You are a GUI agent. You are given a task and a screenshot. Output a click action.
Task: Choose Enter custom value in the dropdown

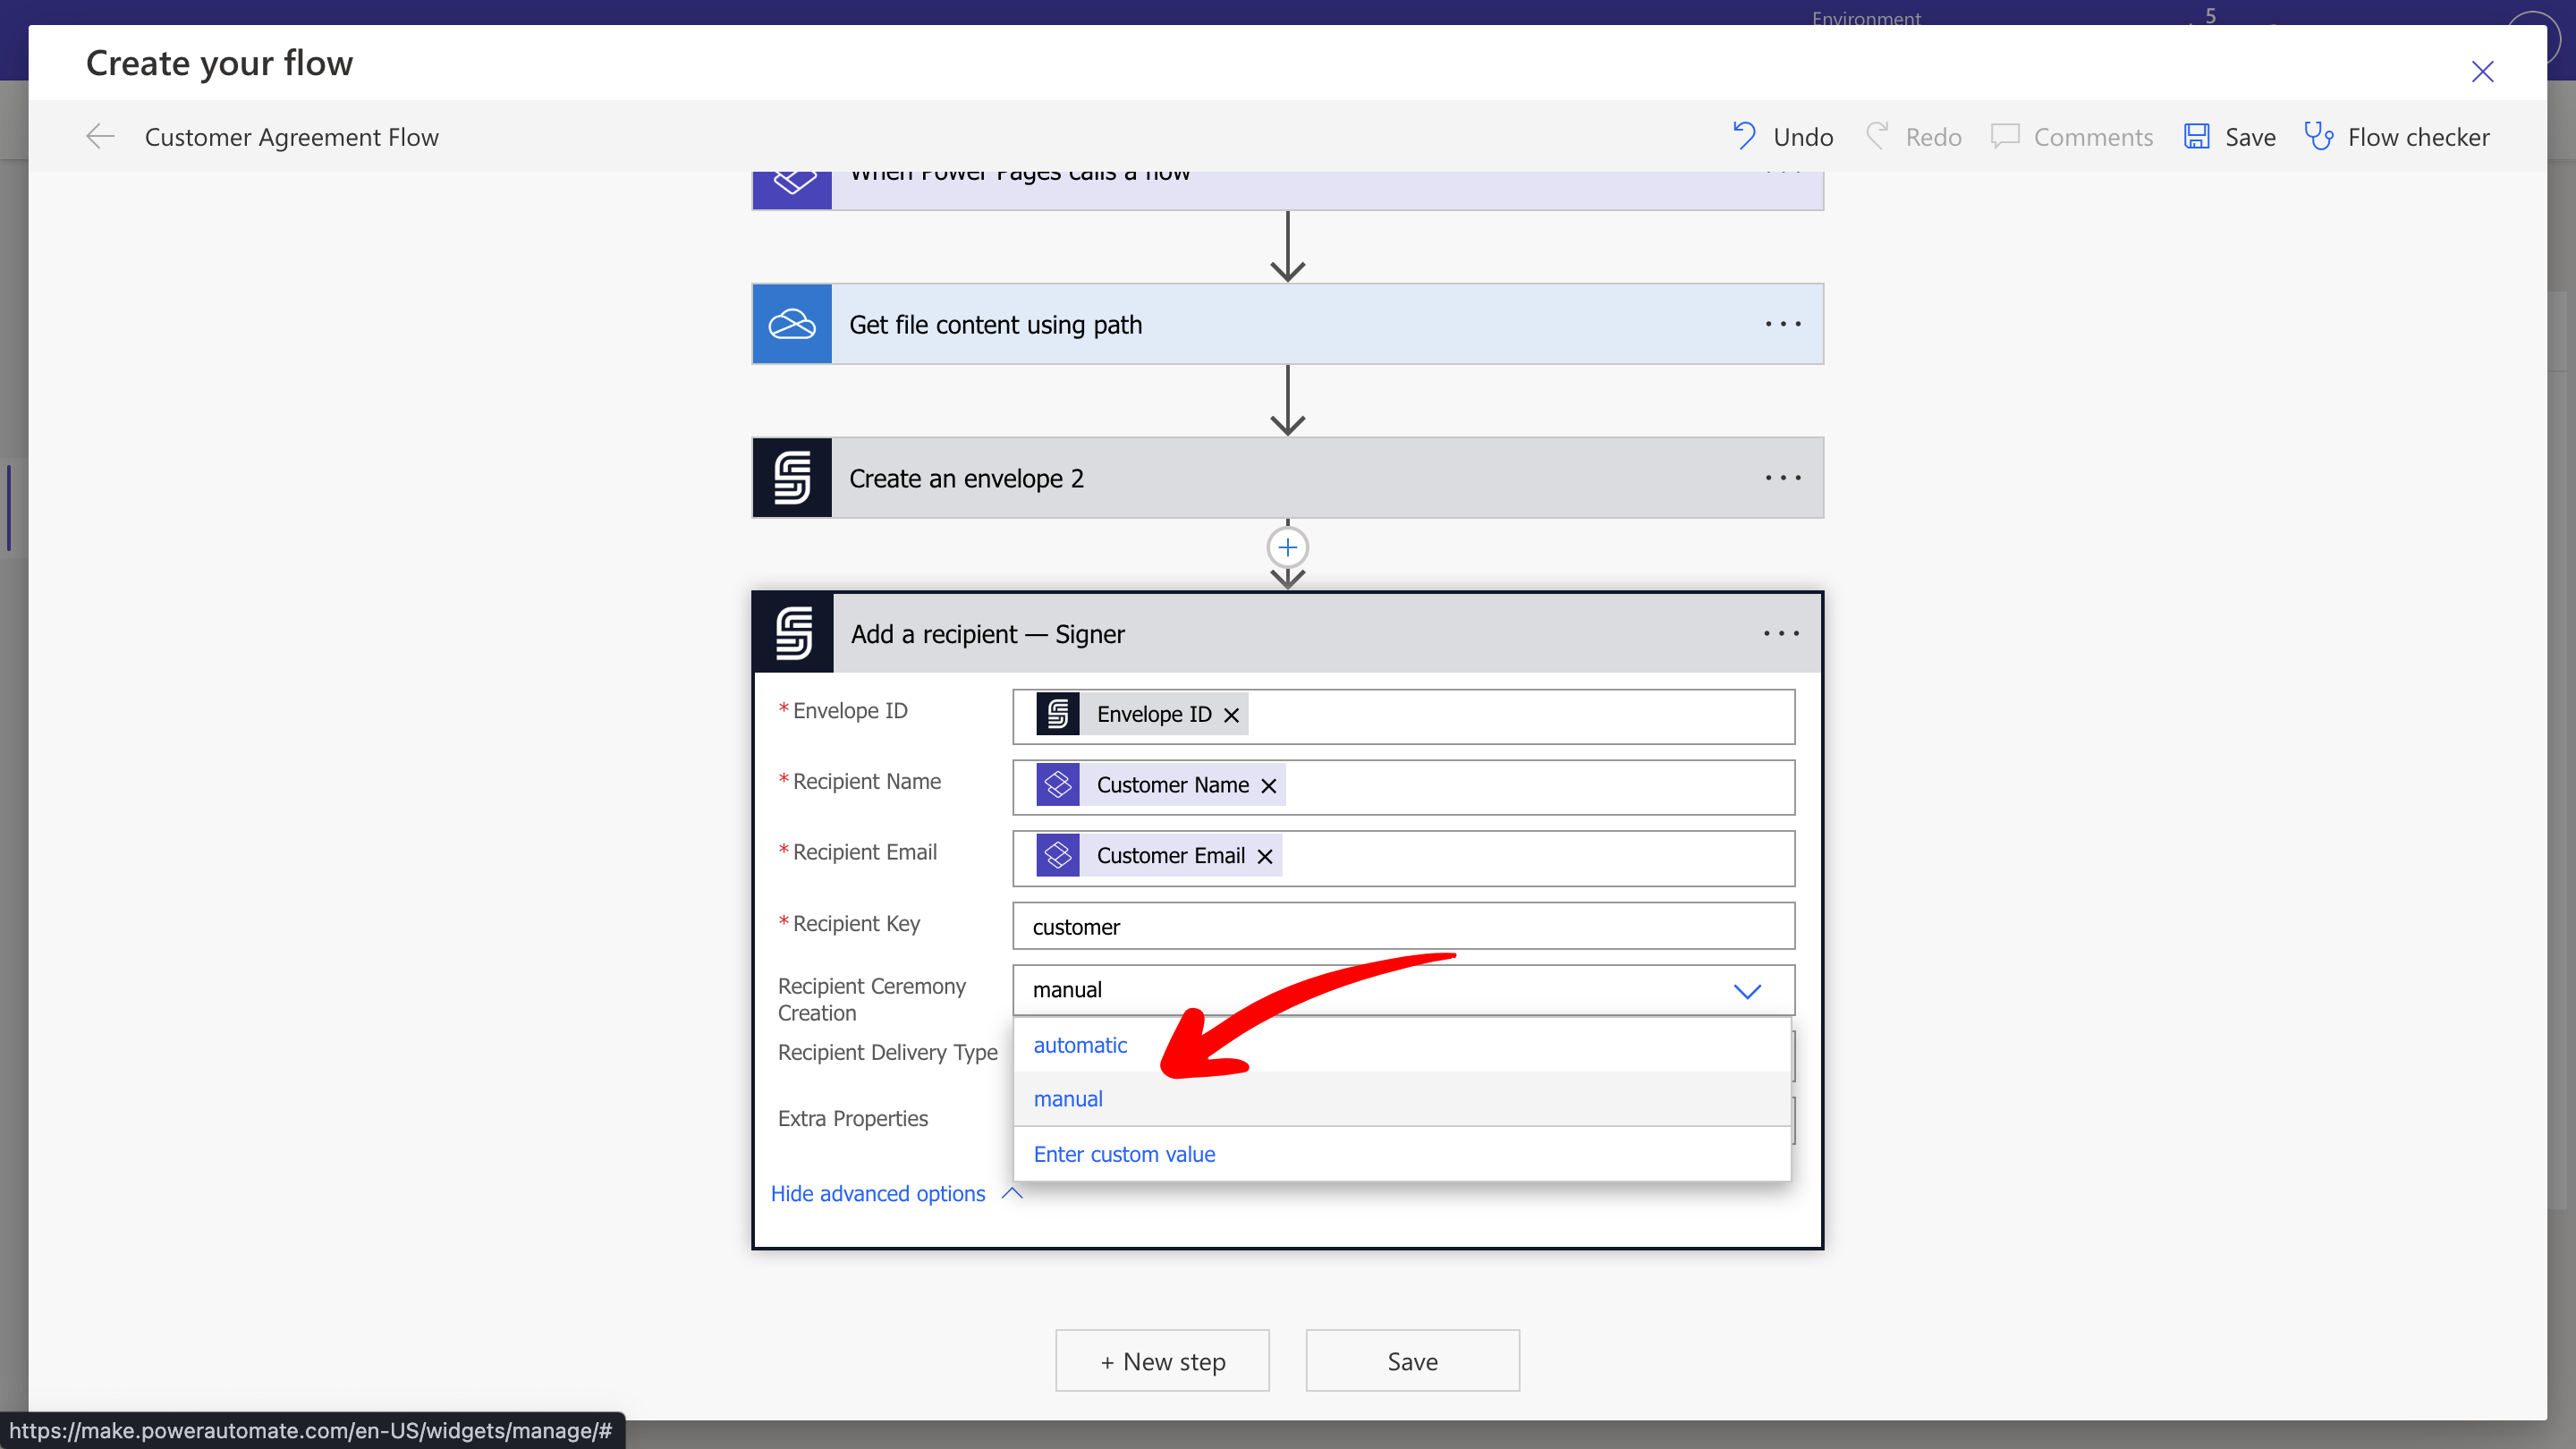click(x=1124, y=1153)
